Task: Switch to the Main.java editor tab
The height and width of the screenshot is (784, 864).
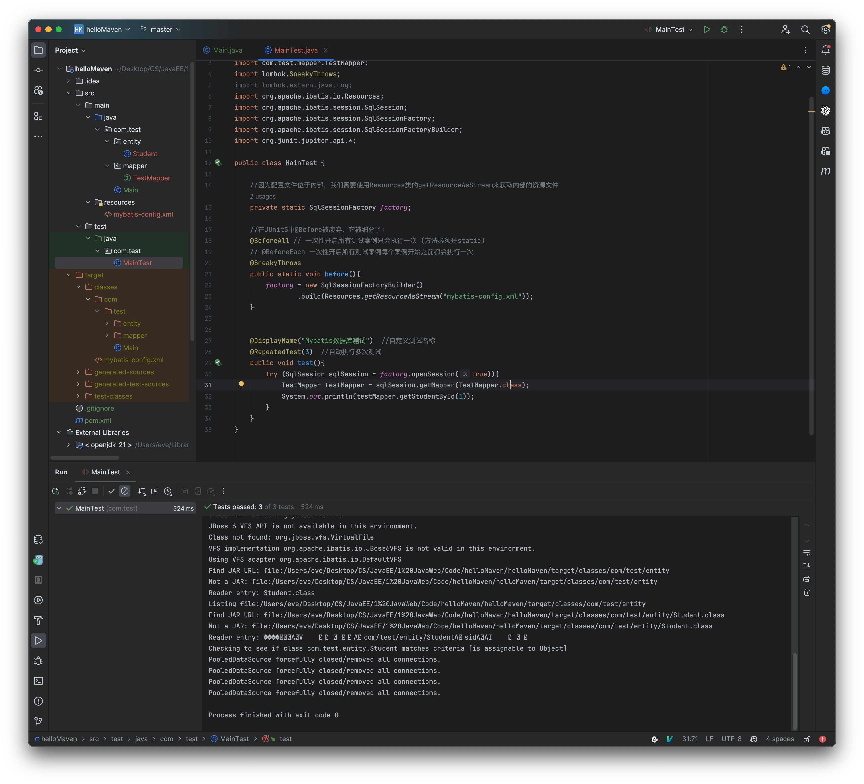Action: pos(227,50)
